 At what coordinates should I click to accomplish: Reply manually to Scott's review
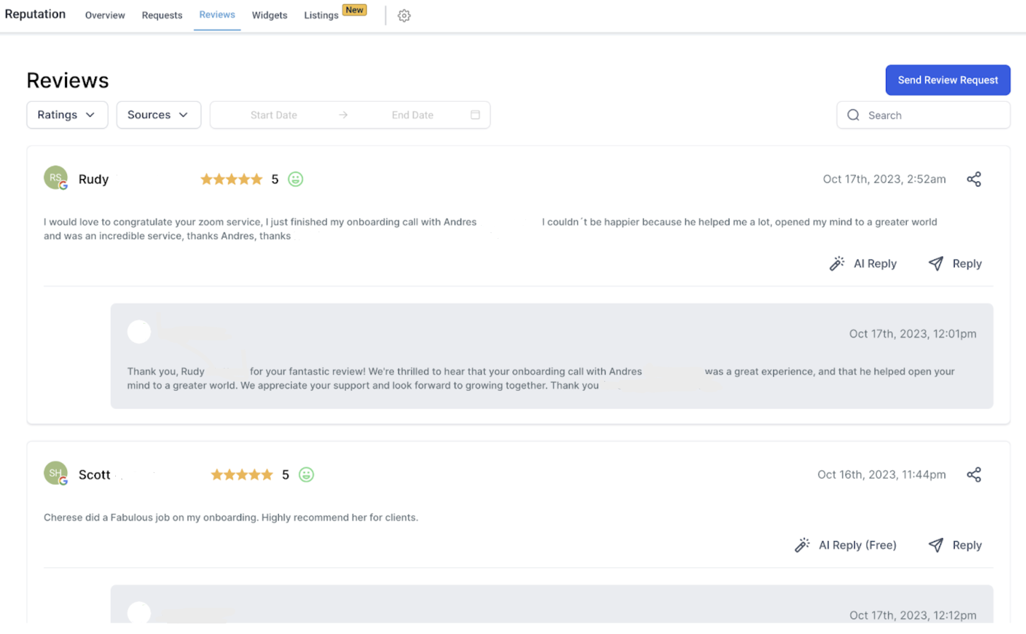pos(955,545)
